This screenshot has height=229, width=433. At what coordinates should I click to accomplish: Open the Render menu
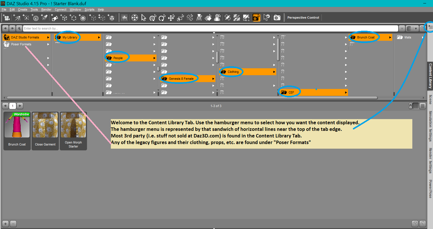tap(46, 9)
